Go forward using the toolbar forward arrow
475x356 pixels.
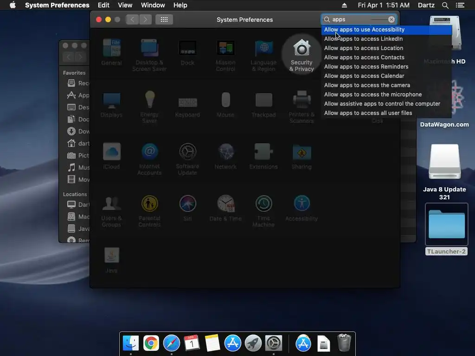pyautogui.click(x=145, y=19)
